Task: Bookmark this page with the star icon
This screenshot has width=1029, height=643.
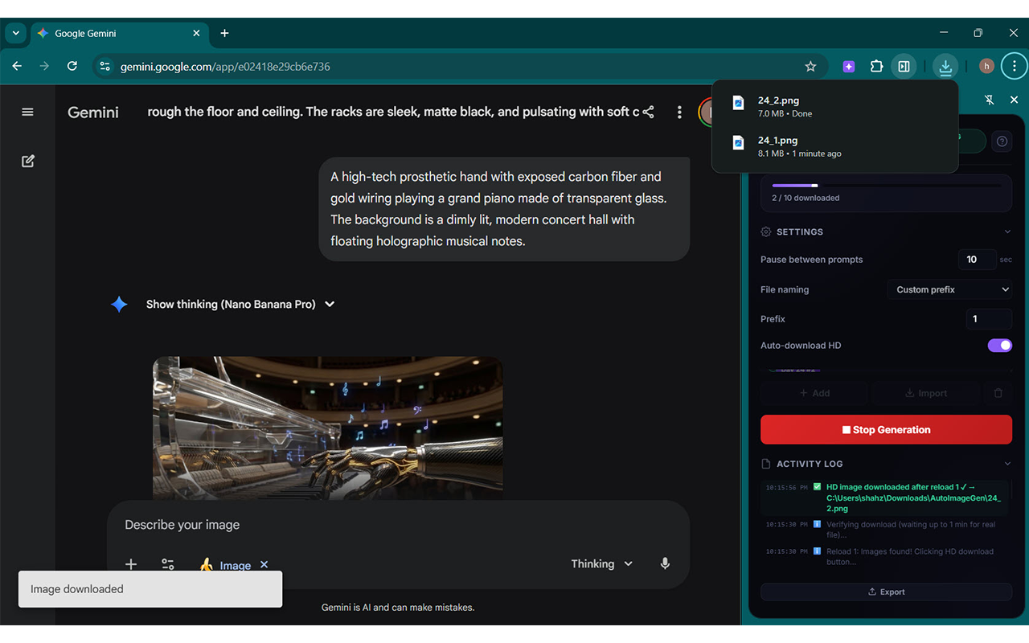Action: [810, 67]
